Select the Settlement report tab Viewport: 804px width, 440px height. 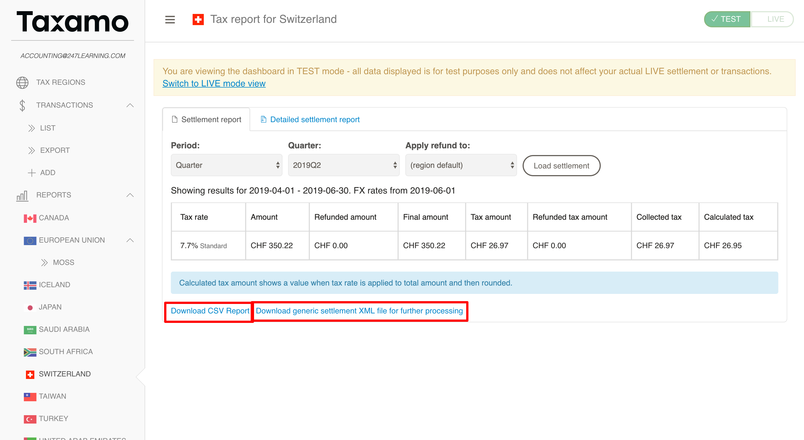tap(207, 120)
